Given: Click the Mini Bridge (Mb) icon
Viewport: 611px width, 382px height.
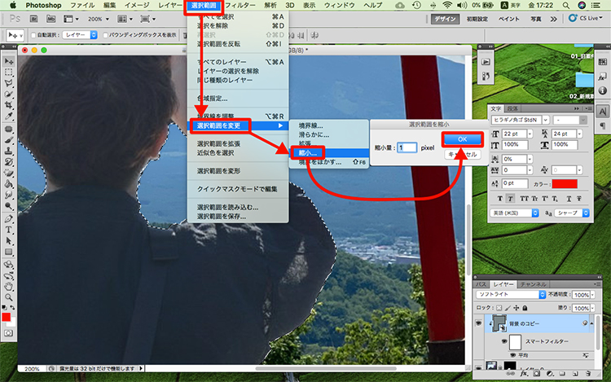Looking at the screenshot, I should click(51, 19).
